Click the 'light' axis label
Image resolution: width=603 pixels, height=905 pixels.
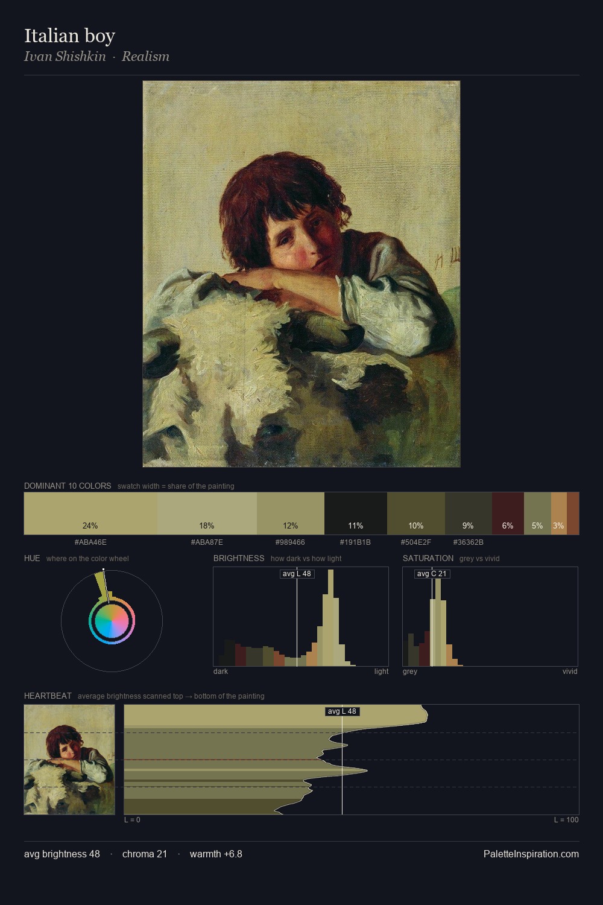point(381,672)
